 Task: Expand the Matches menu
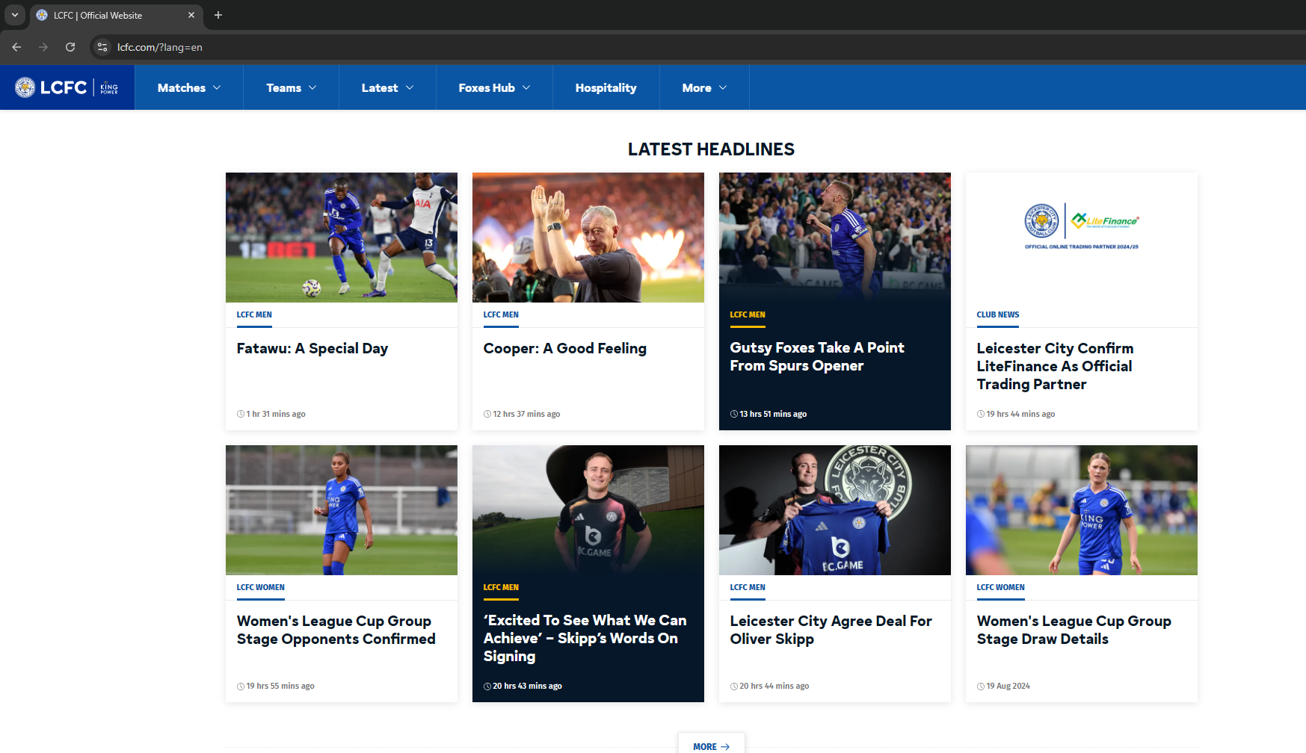(189, 87)
